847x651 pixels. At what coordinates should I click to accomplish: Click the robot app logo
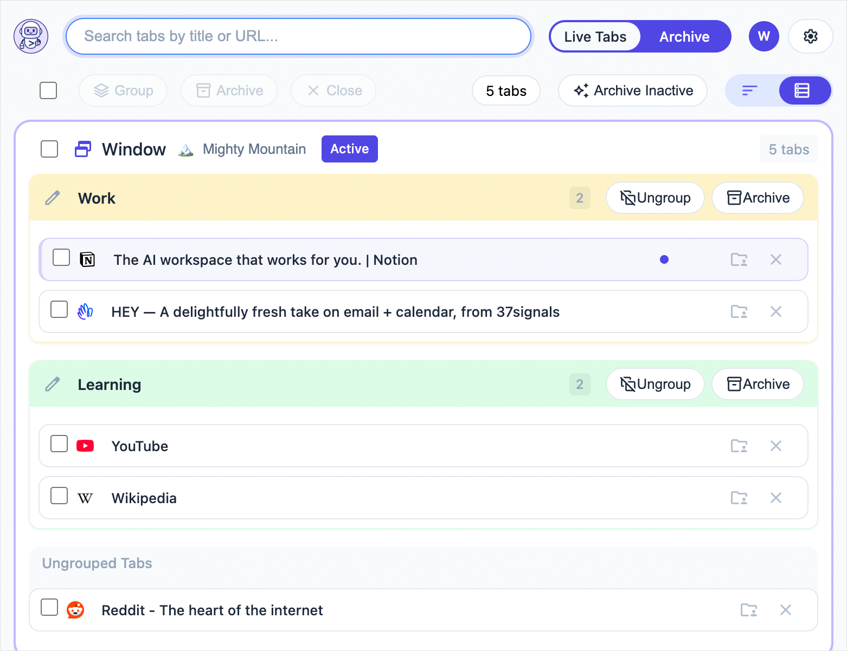pos(31,36)
